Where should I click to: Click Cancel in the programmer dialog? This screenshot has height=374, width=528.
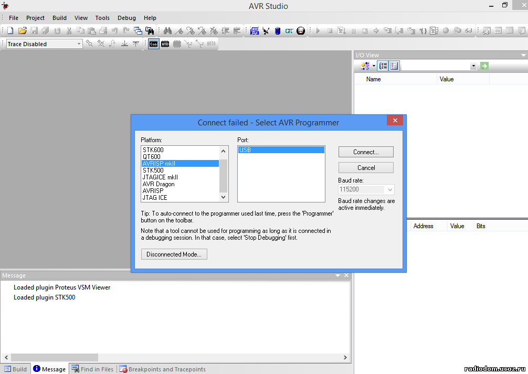366,168
